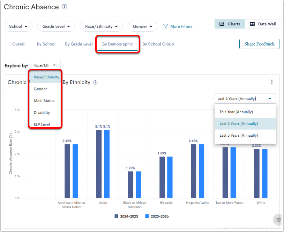Click the Asian 2025-2026 blue bar
Screen dimensions: 284x232
[x=107, y=164]
